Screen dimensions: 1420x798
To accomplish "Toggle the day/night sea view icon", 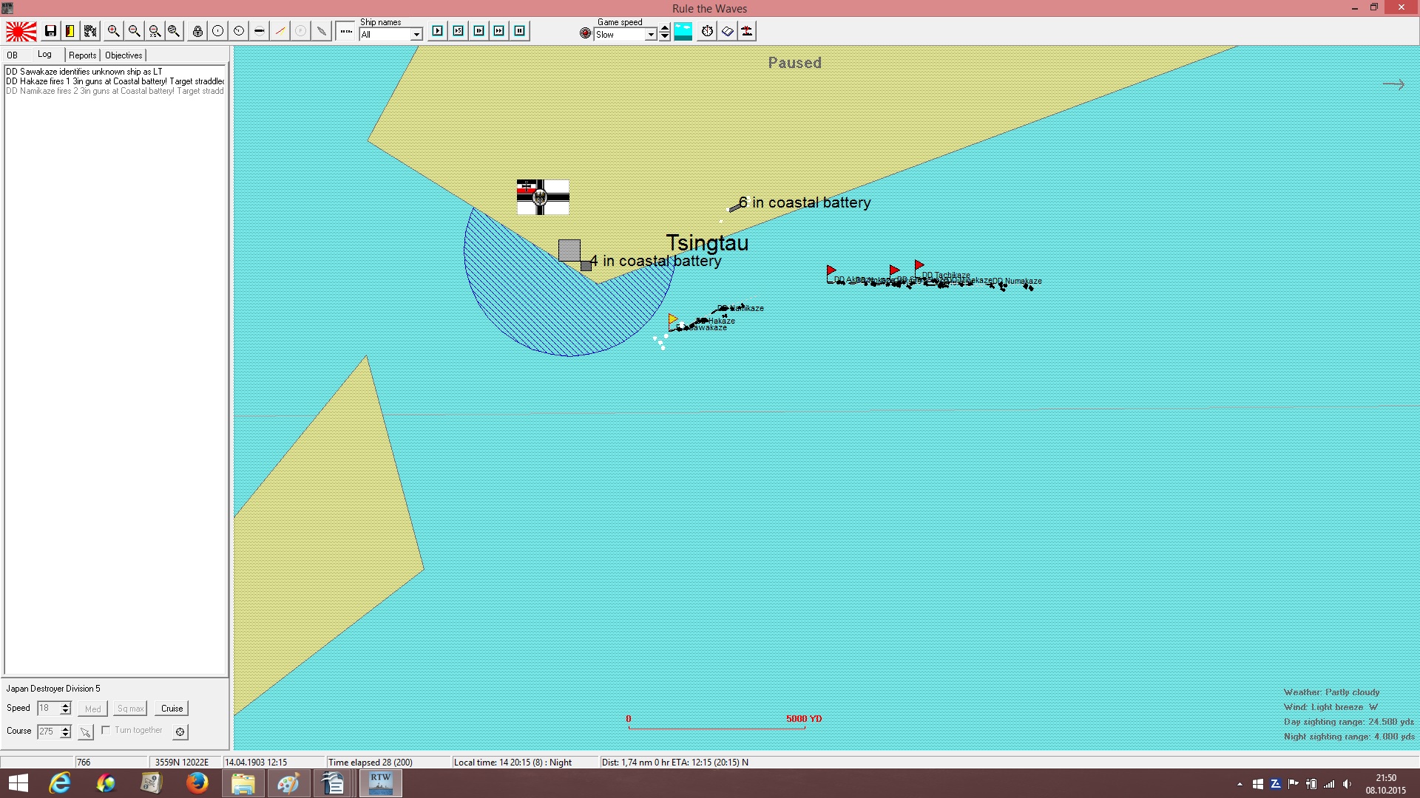I will coord(683,31).
